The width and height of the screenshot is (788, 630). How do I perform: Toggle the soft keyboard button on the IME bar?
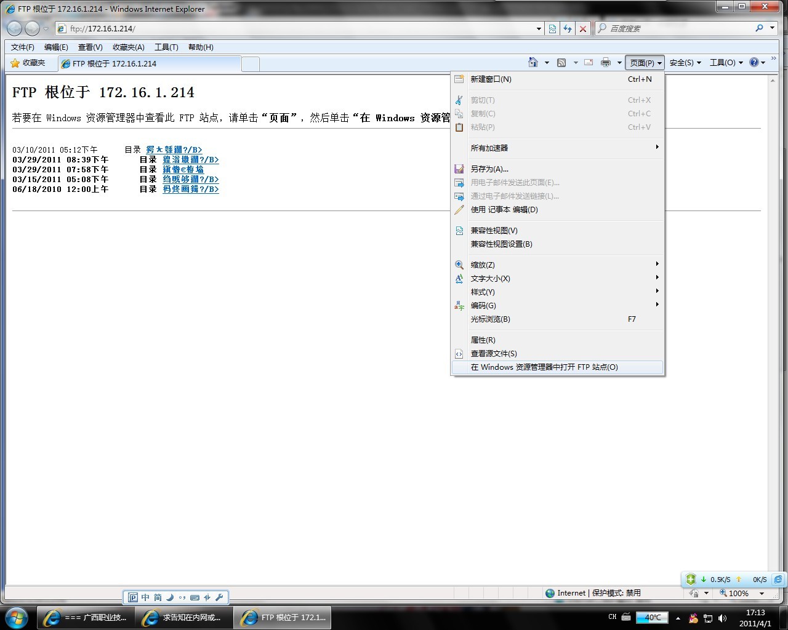[195, 597]
